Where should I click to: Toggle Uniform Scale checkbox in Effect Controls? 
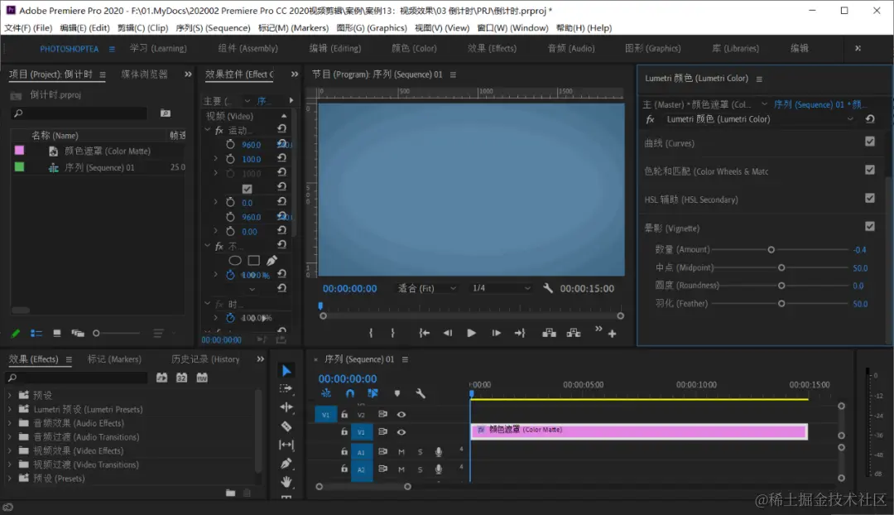(247, 189)
